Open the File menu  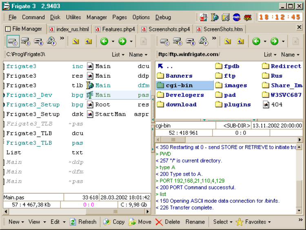pyautogui.click(x=12, y=18)
